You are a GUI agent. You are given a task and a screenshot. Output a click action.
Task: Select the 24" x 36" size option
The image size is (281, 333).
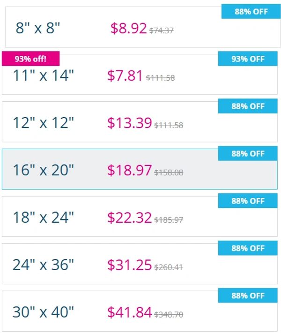coord(43,265)
